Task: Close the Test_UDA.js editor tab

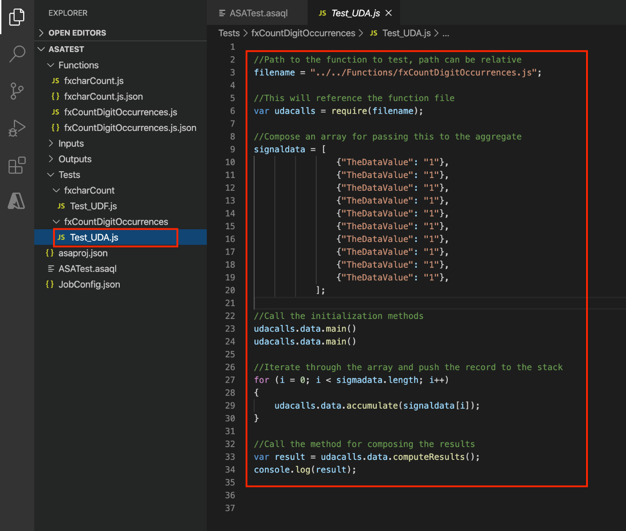Action: coord(389,13)
